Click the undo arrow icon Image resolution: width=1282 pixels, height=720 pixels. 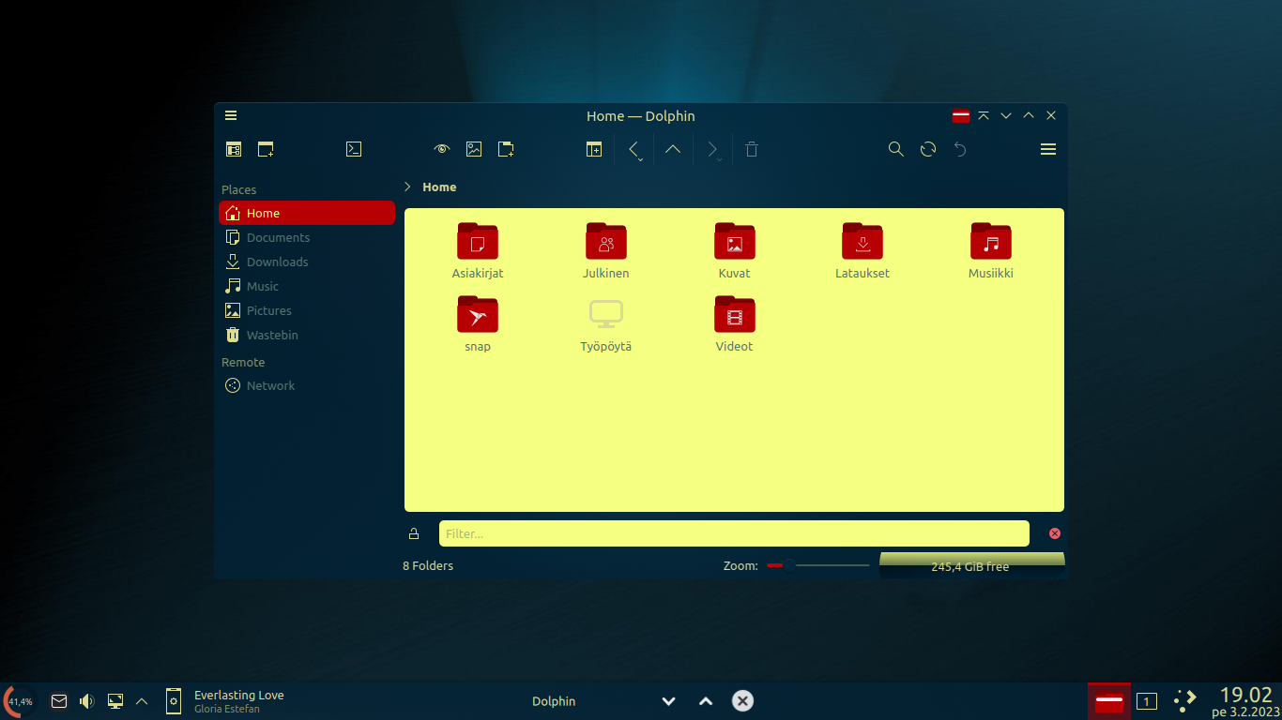click(960, 149)
